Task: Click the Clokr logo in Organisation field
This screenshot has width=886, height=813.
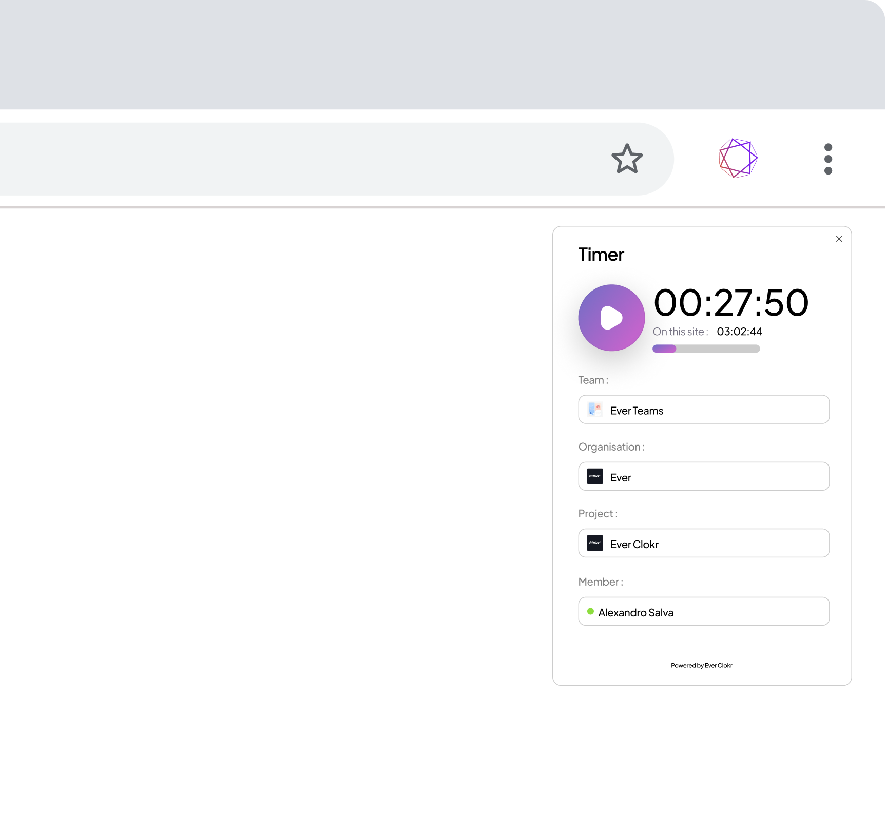Action: tap(595, 476)
